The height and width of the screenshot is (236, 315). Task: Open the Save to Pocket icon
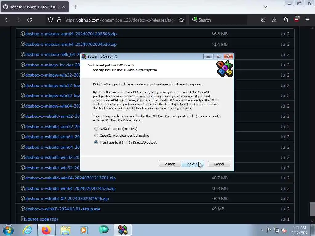pyautogui.click(x=263, y=20)
